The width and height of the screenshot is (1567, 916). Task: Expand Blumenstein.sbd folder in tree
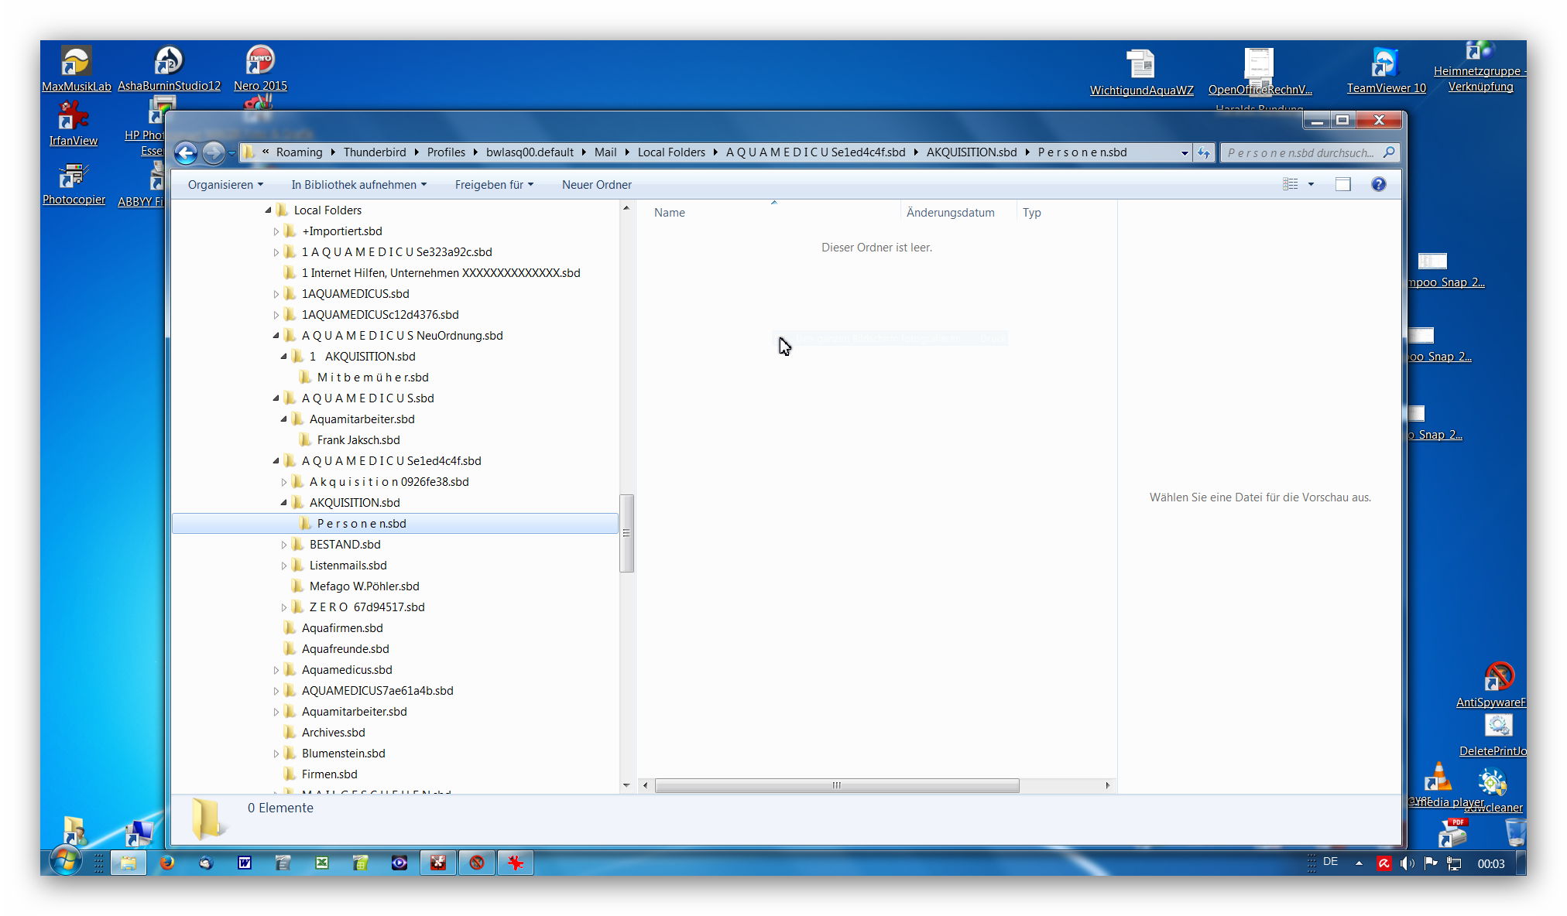(x=276, y=754)
